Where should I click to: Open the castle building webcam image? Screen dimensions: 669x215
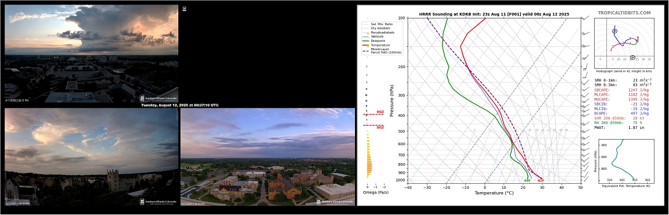[91, 157]
